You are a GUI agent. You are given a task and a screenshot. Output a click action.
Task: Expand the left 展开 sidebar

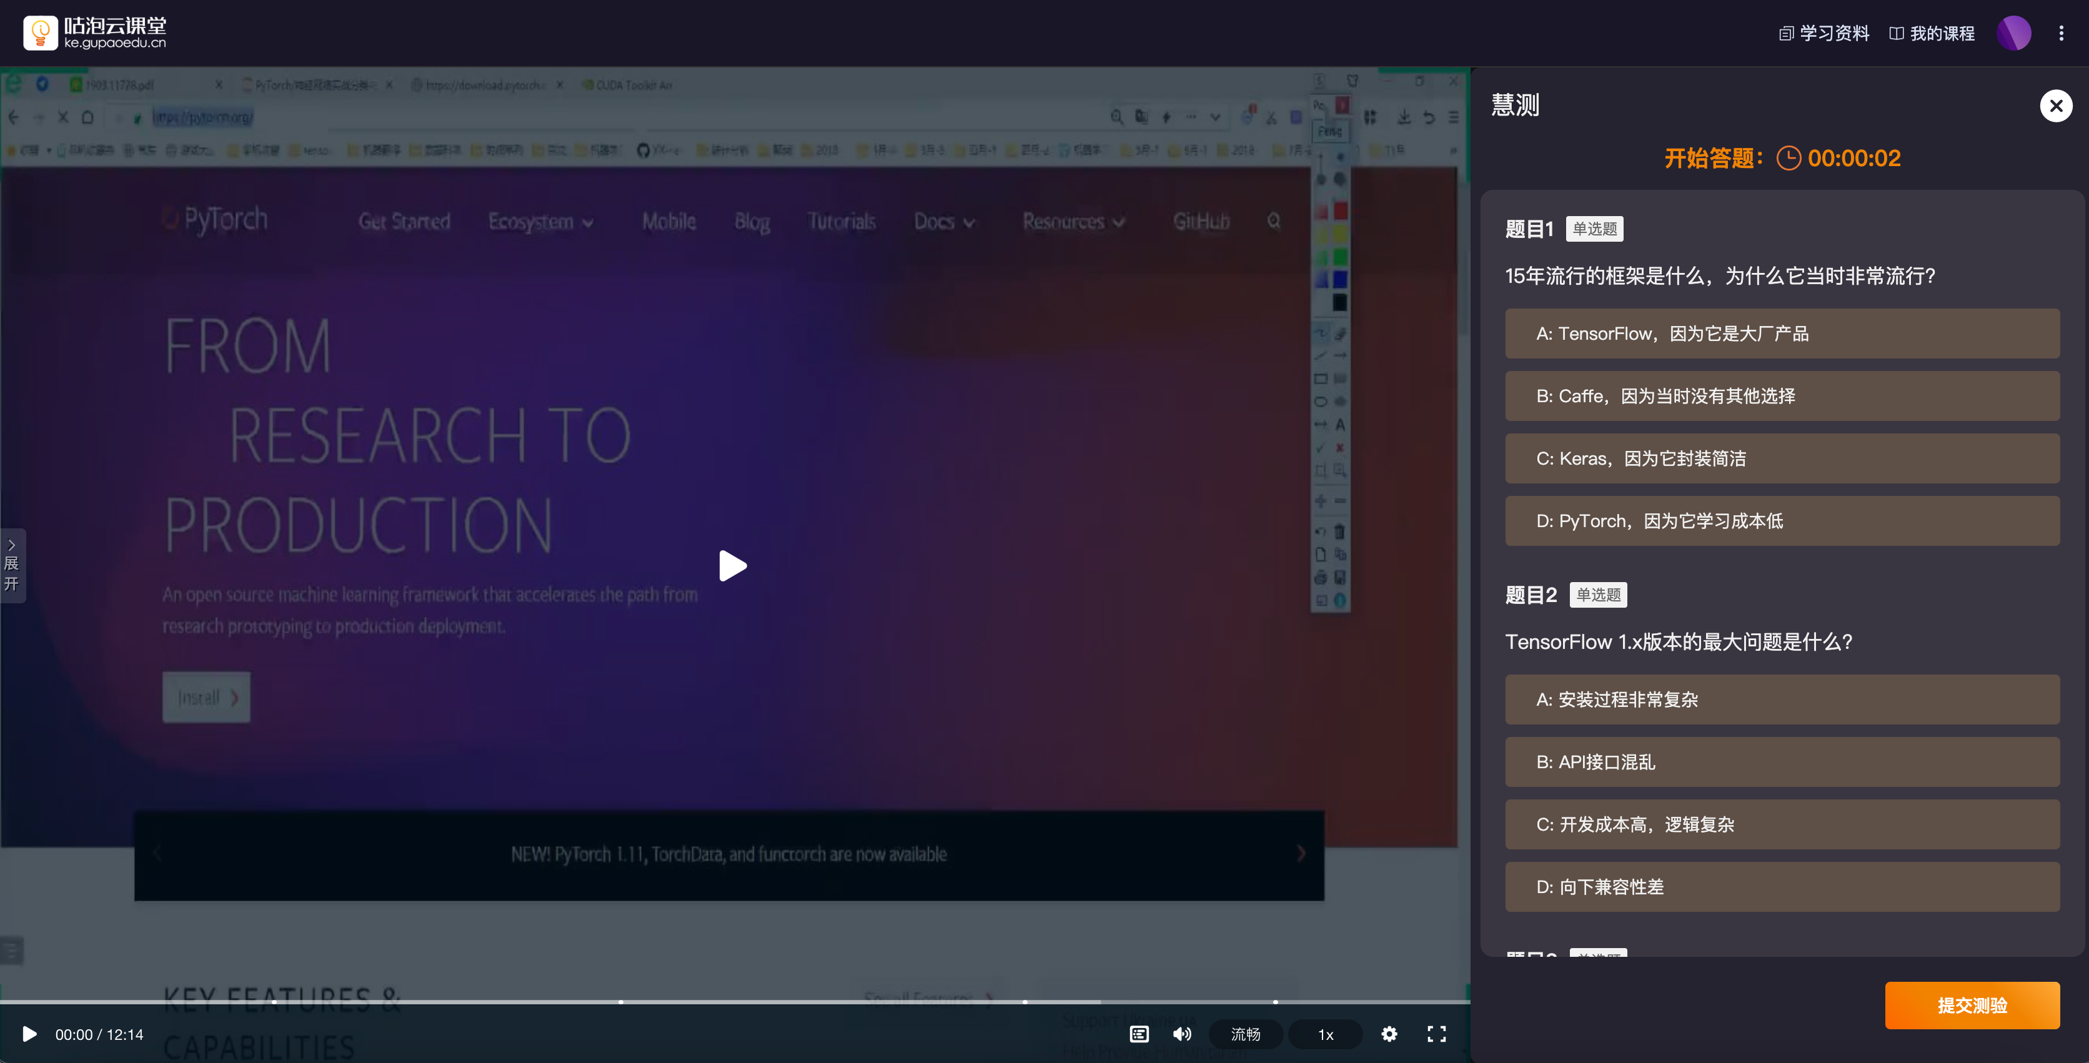point(12,565)
